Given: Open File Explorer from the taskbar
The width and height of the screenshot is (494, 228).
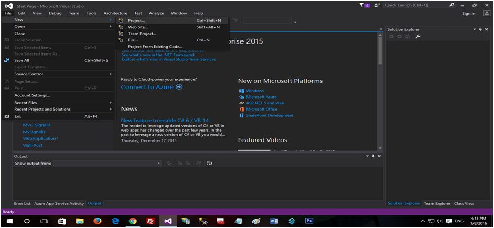Looking at the screenshot, I should (80, 221).
